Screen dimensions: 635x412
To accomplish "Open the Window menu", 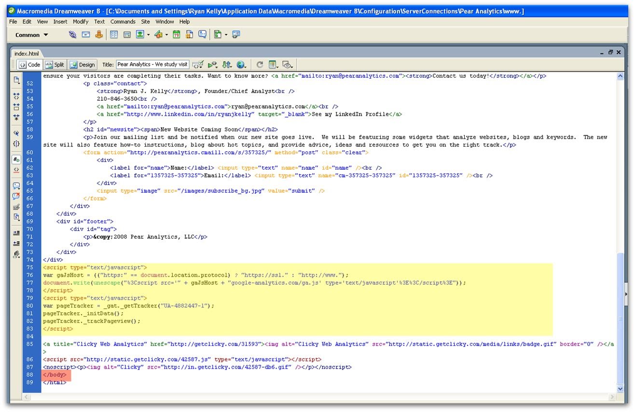I will tap(165, 22).
